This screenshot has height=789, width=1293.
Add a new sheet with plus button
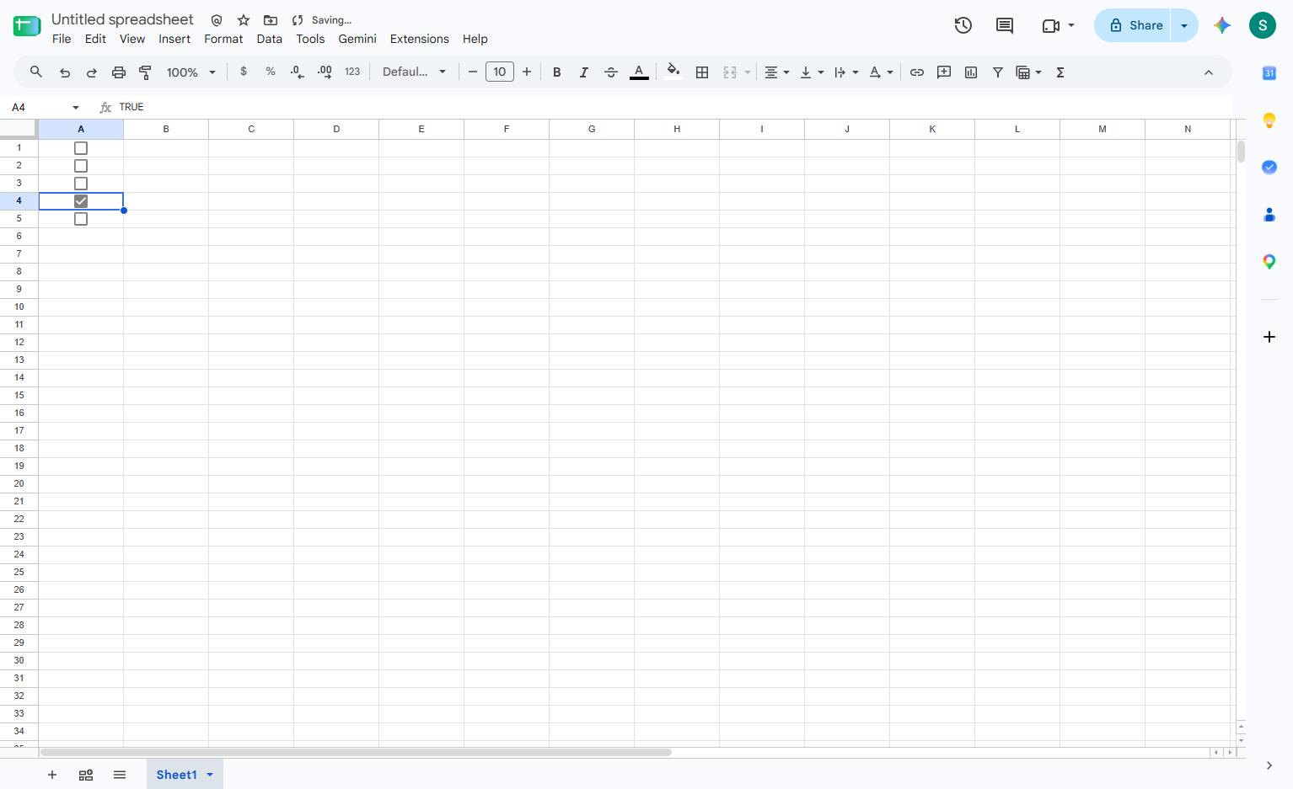click(52, 775)
